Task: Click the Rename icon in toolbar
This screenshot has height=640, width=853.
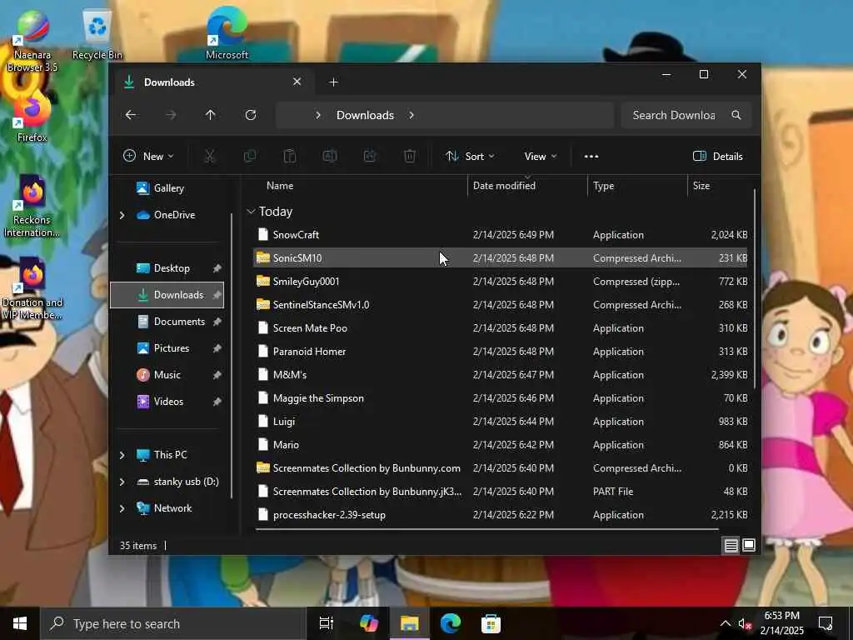Action: 330,156
